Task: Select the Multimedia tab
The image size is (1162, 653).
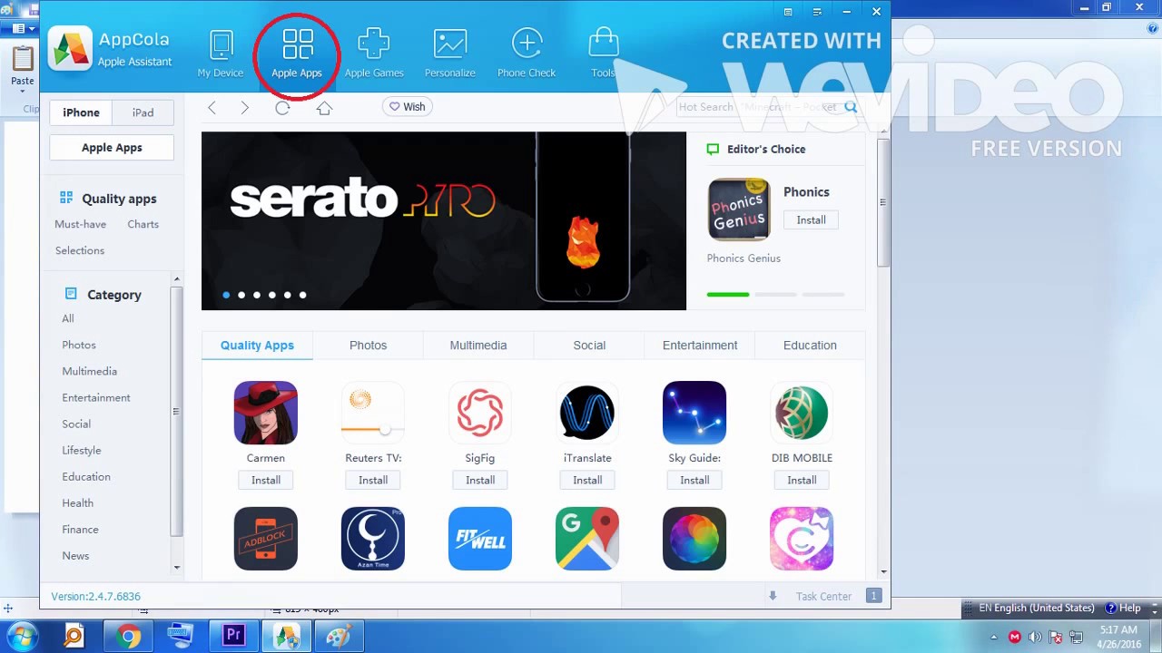Action: pyautogui.click(x=478, y=346)
